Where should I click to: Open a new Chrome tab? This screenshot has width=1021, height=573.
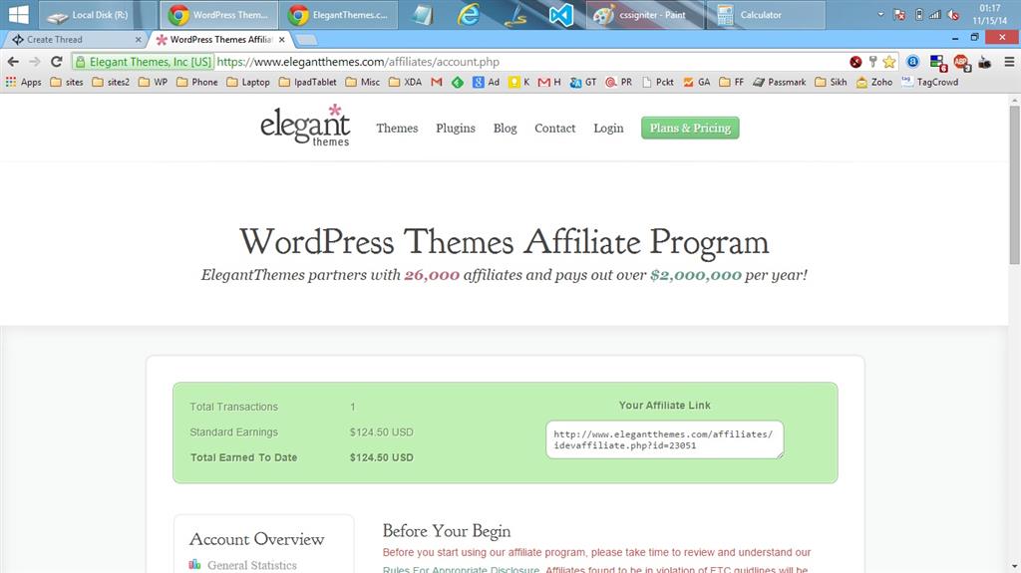[306, 41]
